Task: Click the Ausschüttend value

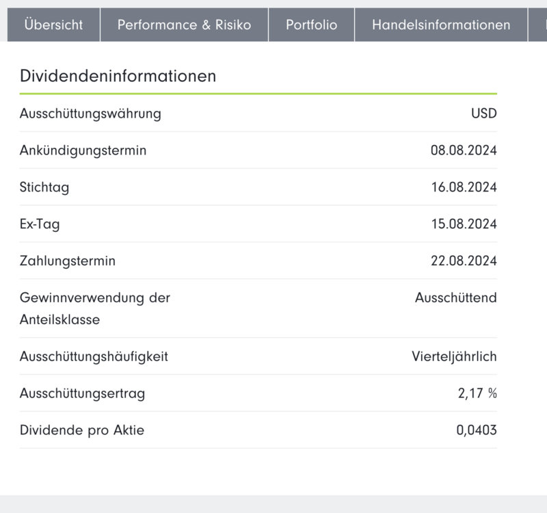Action: coord(455,298)
